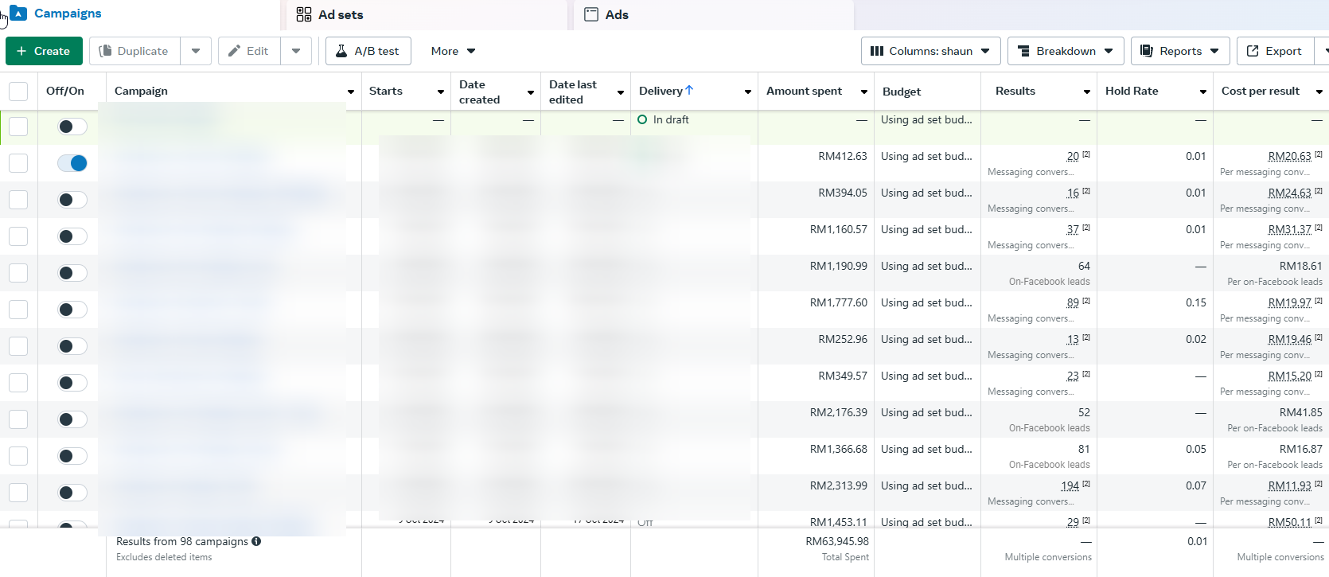Open the Amount spent column dropdown
1329x577 pixels.
[x=863, y=92]
